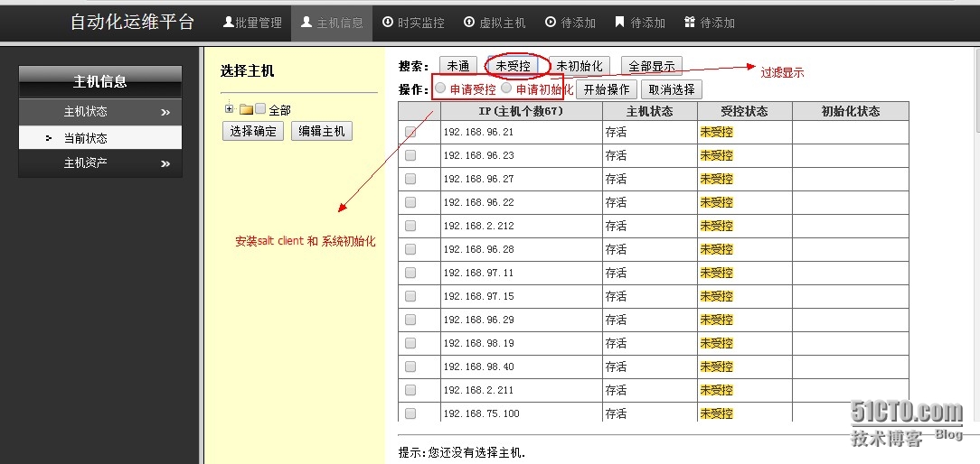Expand the 主机状态 sidebar section
This screenshot has width=980, height=464.
coord(100,112)
